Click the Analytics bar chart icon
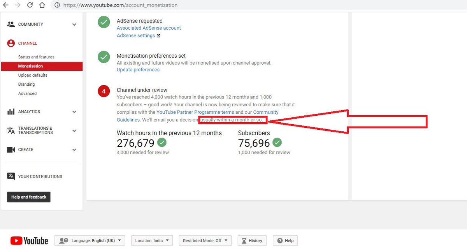This screenshot has width=467, height=252. click(x=11, y=112)
